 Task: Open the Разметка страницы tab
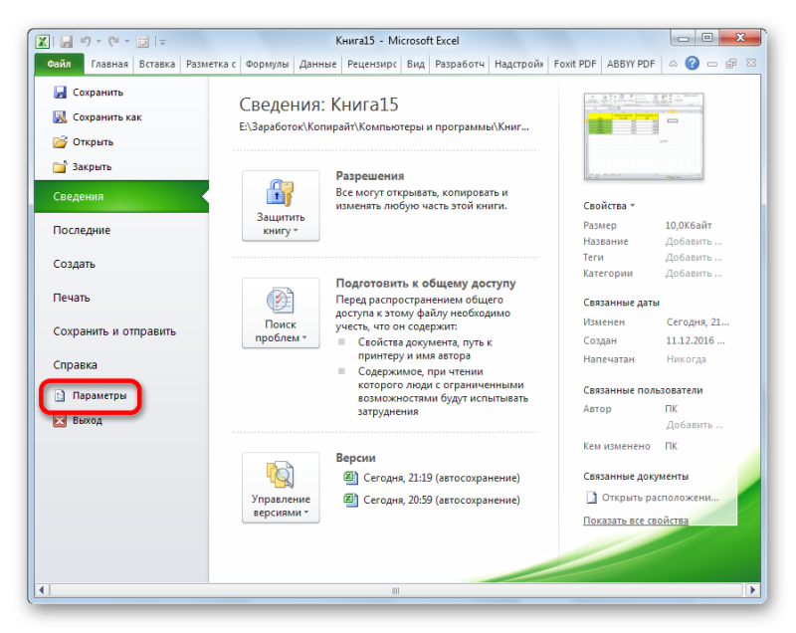210,64
